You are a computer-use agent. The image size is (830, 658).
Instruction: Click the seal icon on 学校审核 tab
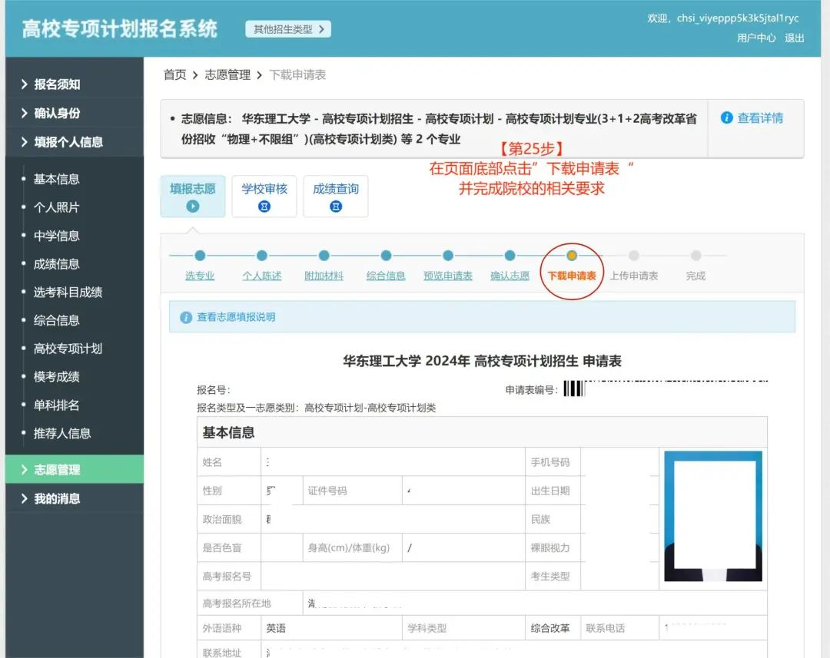coord(264,206)
